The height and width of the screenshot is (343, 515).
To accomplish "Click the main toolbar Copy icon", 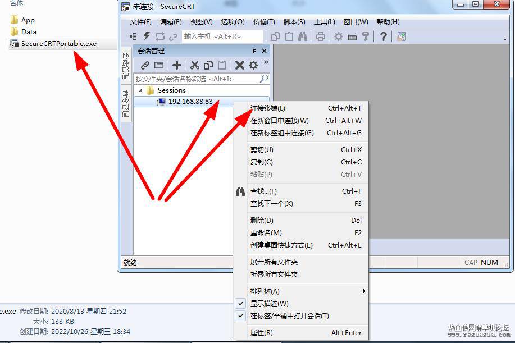I will pos(276,36).
